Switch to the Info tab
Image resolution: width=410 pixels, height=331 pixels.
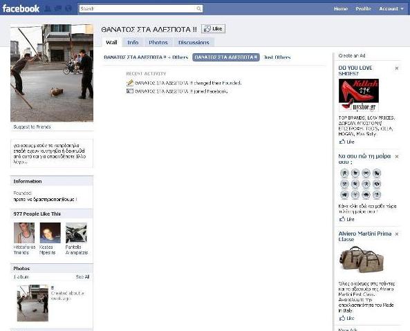pyautogui.click(x=133, y=42)
